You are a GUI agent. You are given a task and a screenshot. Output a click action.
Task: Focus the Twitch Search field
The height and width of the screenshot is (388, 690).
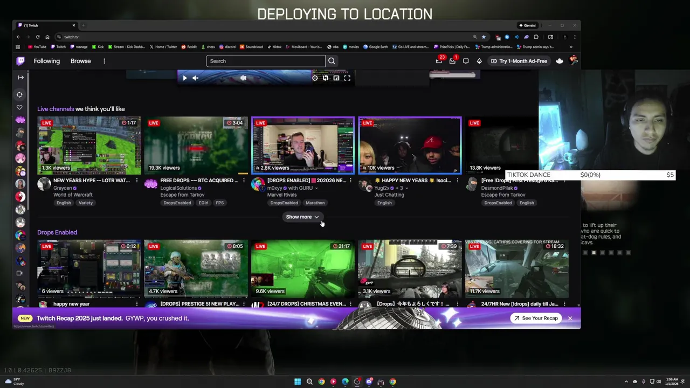click(x=265, y=61)
